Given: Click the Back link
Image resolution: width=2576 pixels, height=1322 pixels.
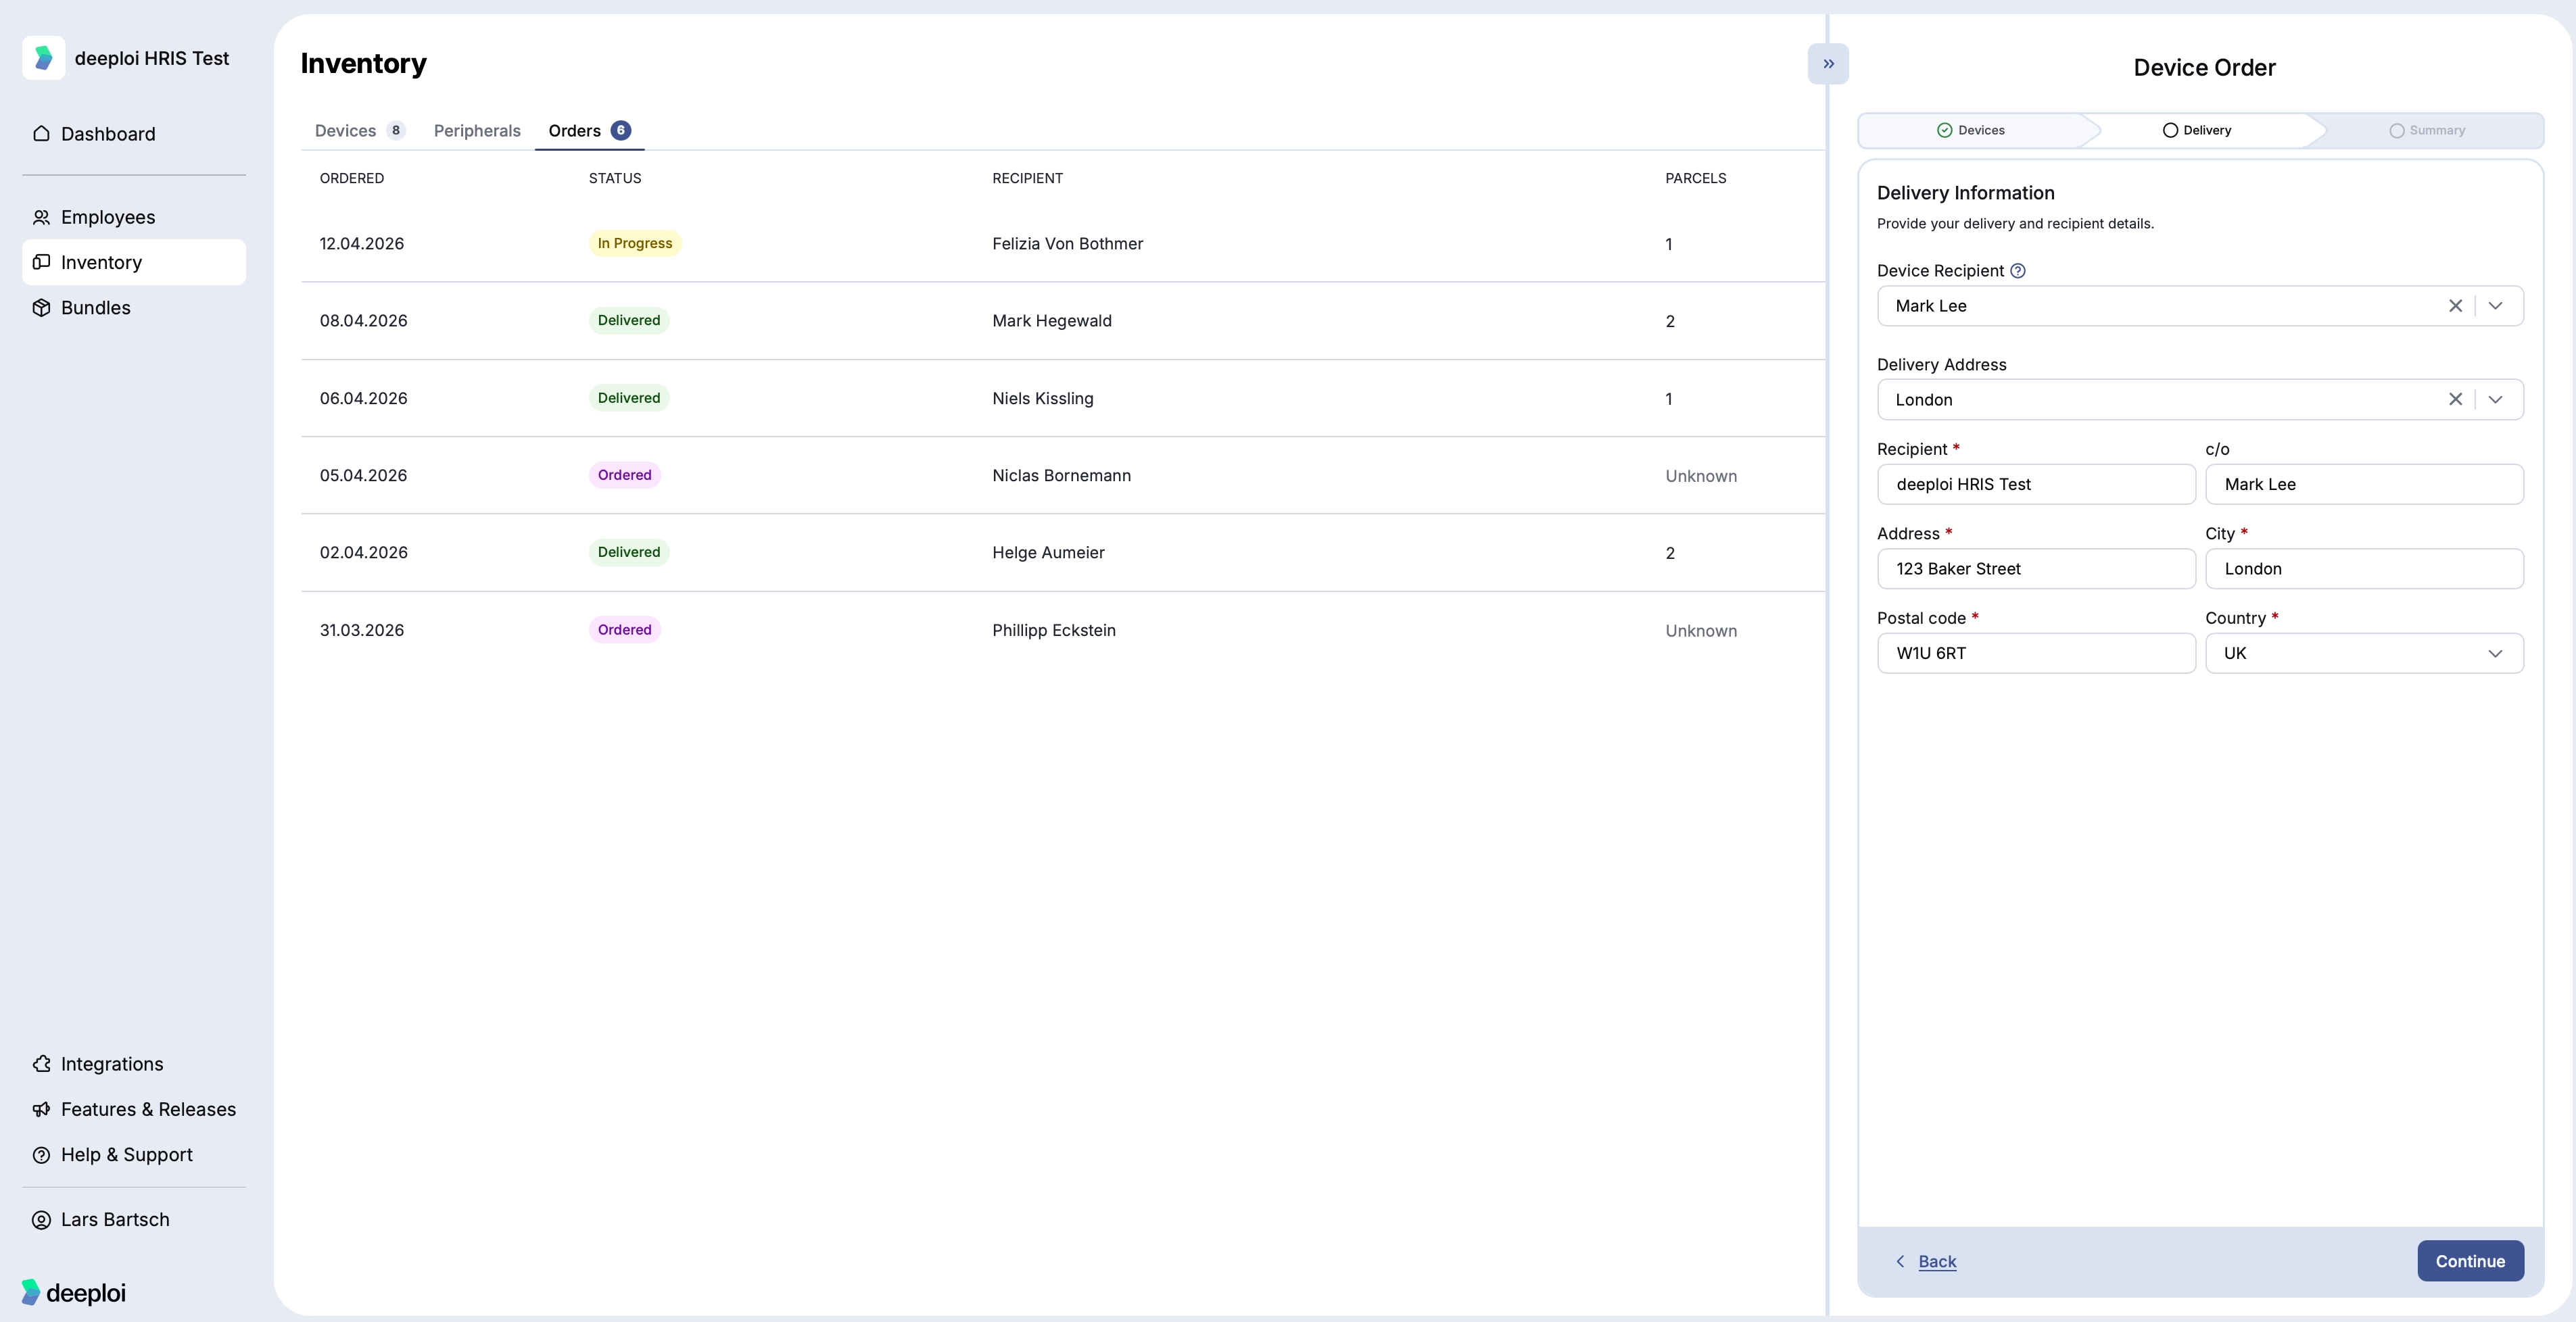Looking at the screenshot, I should pyautogui.click(x=1937, y=1262).
